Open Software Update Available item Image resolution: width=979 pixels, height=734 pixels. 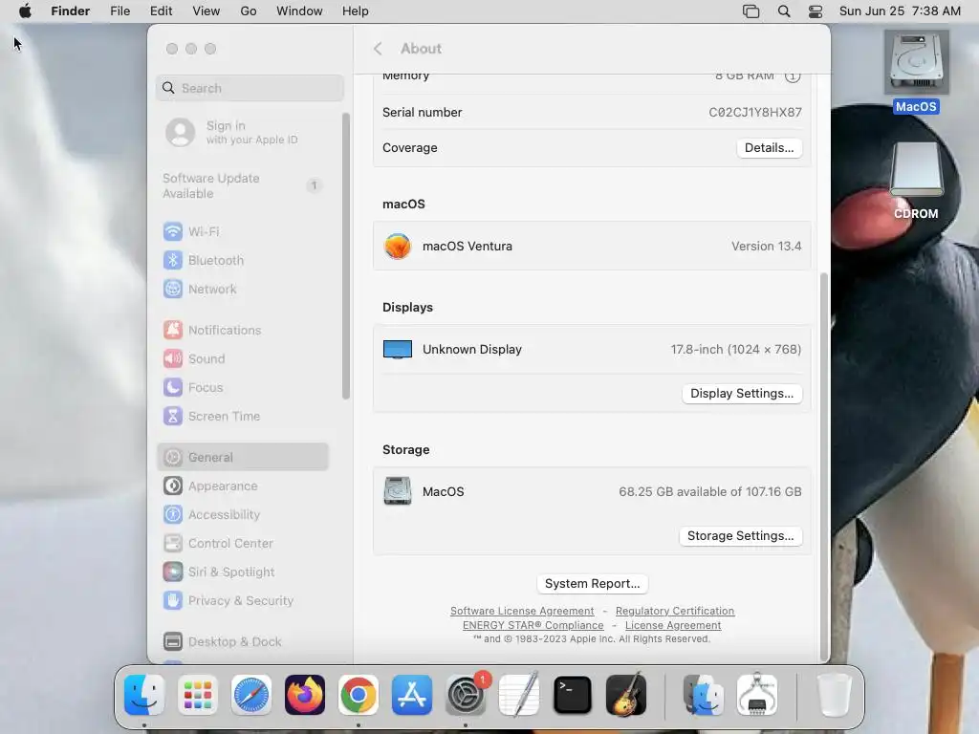point(242,186)
